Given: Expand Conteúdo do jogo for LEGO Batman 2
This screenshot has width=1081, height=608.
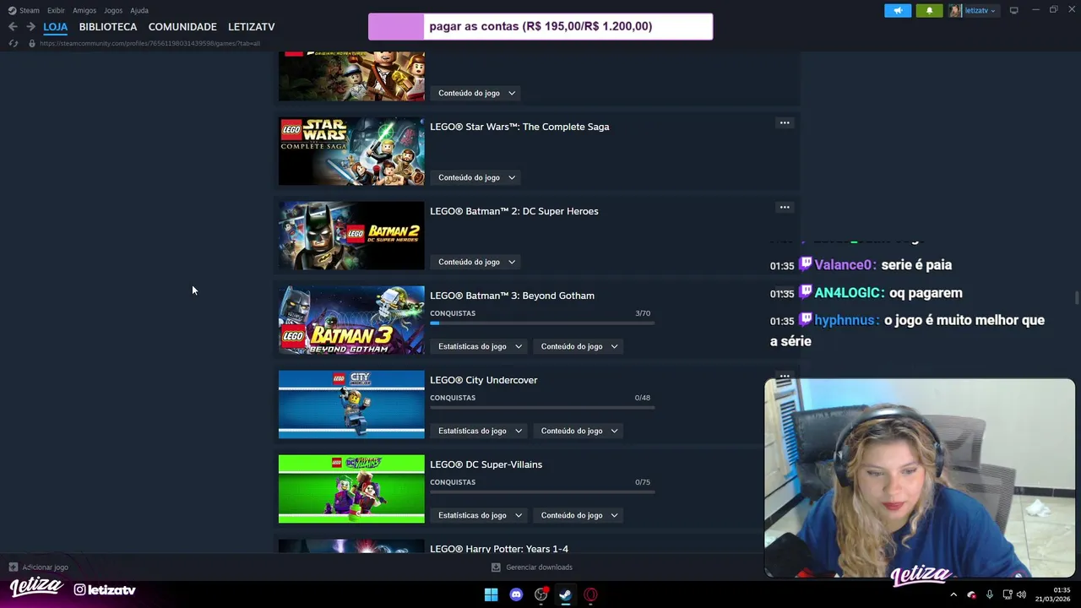Looking at the screenshot, I should click(x=476, y=262).
